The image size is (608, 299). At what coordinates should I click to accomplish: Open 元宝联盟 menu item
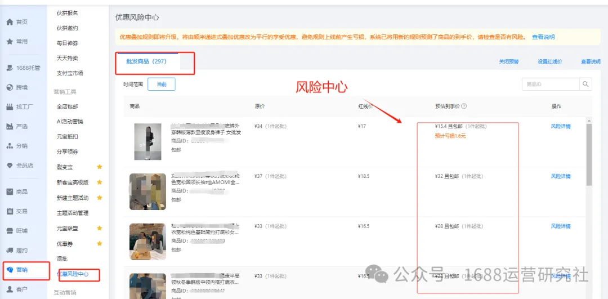pos(68,228)
